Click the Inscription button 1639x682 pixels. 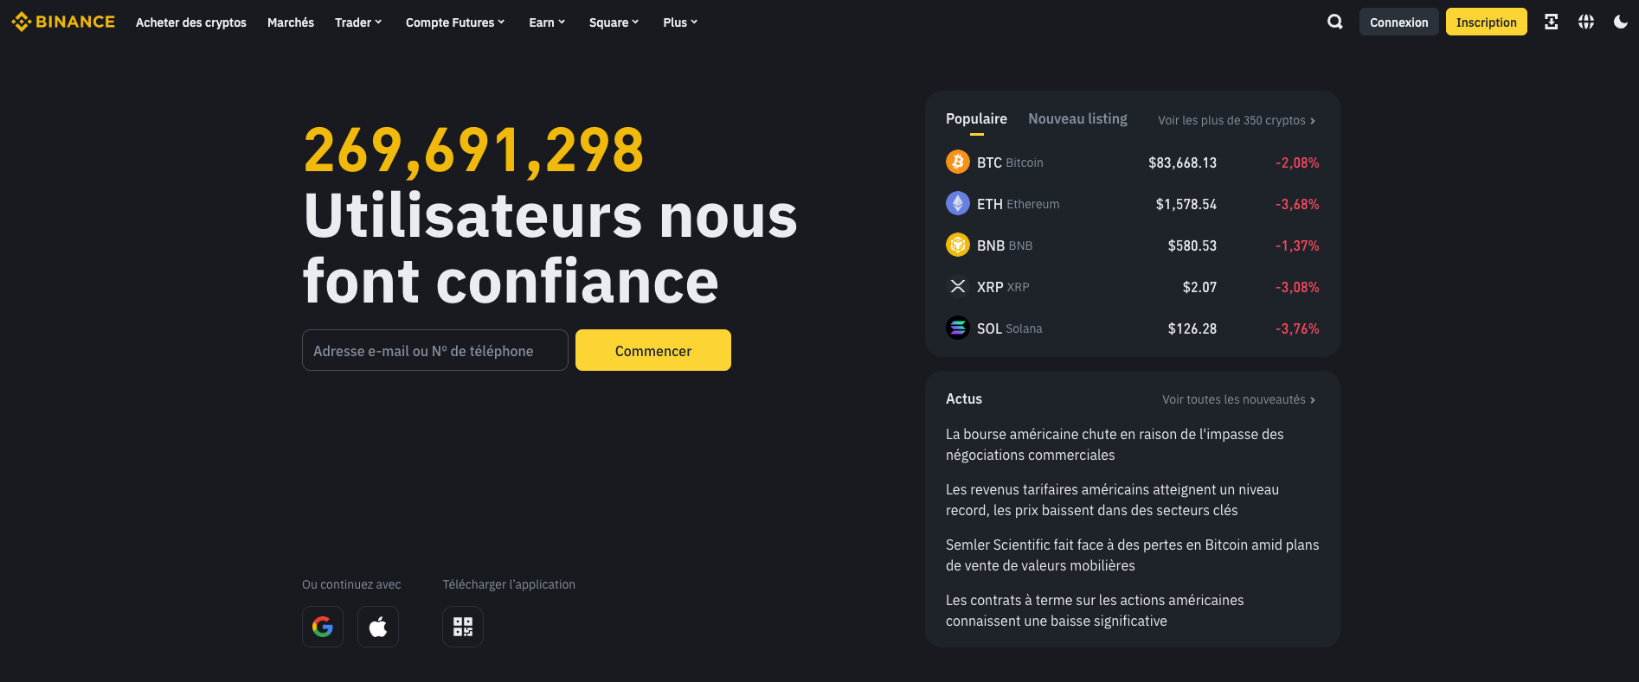(1486, 22)
